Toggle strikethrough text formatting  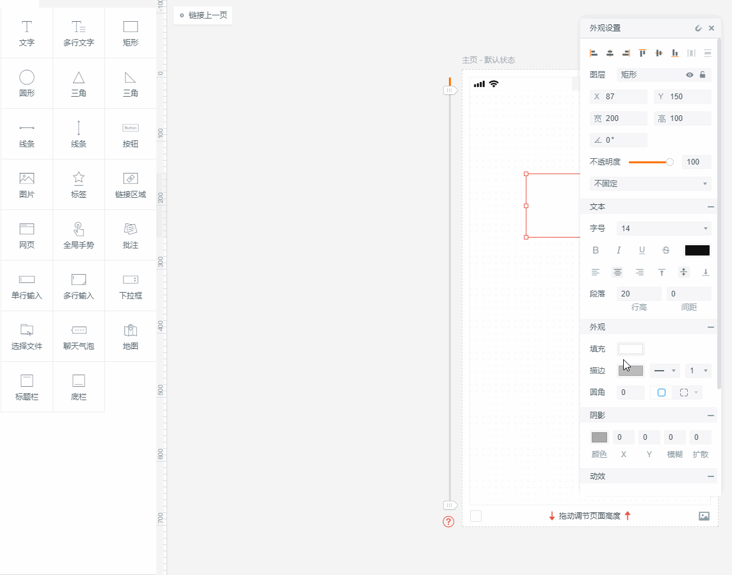(665, 250)
